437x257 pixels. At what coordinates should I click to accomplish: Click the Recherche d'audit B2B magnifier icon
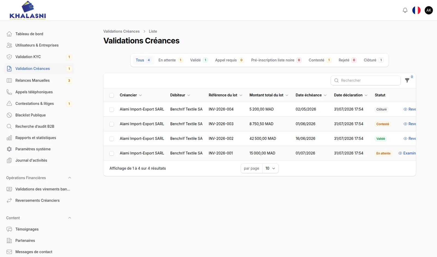9,126
